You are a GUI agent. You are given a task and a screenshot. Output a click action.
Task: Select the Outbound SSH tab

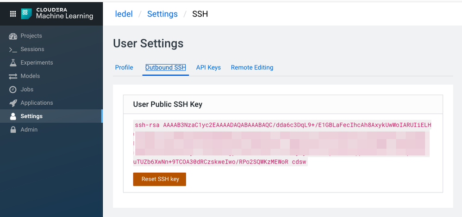165,67
